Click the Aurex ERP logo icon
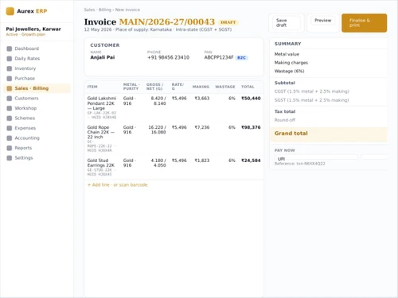 point(10,11)
